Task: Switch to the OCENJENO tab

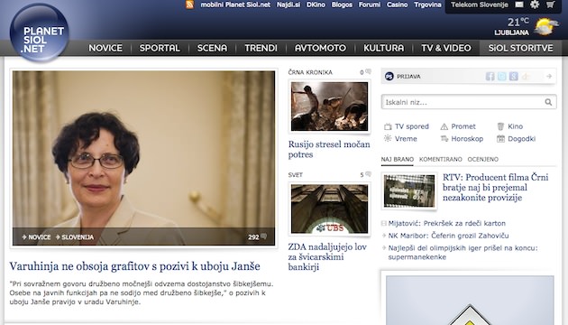Action: [x=483, y=159]
